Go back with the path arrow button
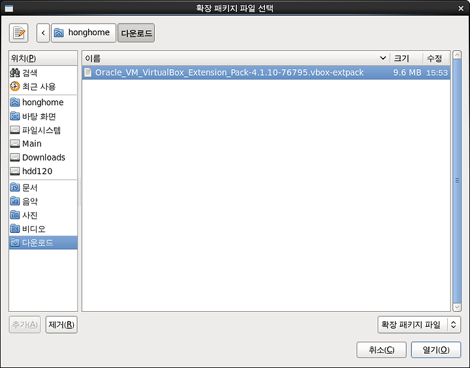The height and width of the screenshot is (368, 470). tap(43, 33)
